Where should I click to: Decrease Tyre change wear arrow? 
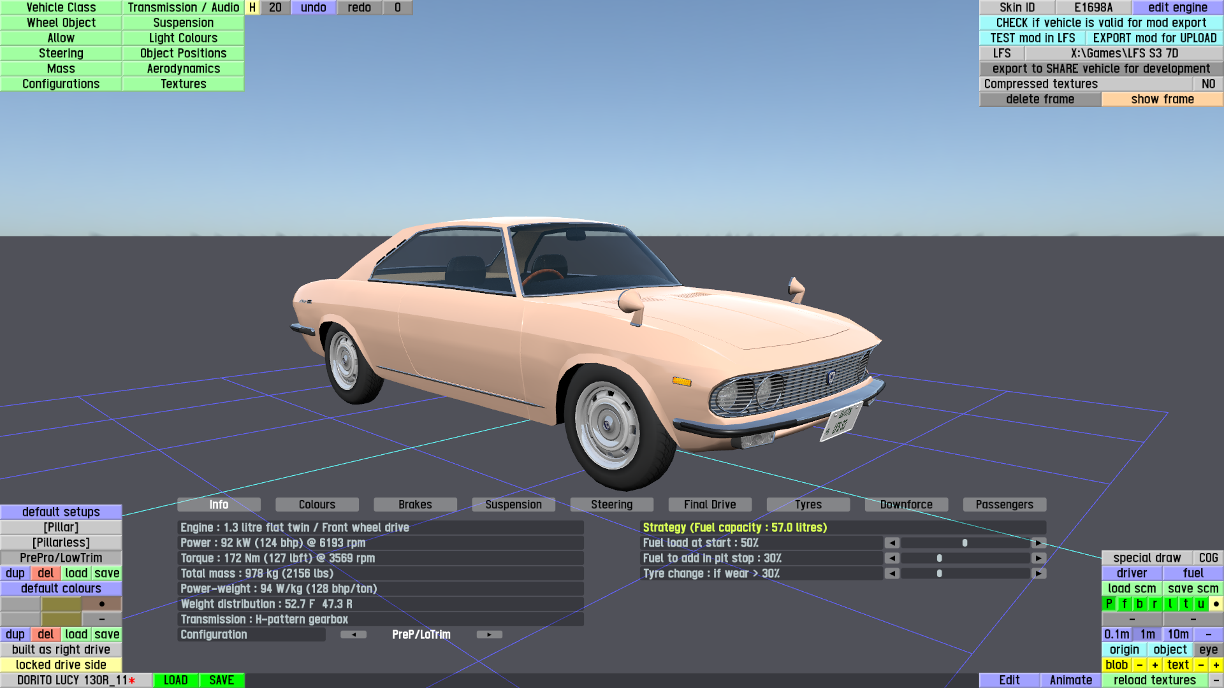892,573
